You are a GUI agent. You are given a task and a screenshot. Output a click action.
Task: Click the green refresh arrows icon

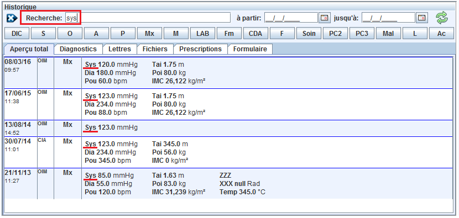click(442, 18)
